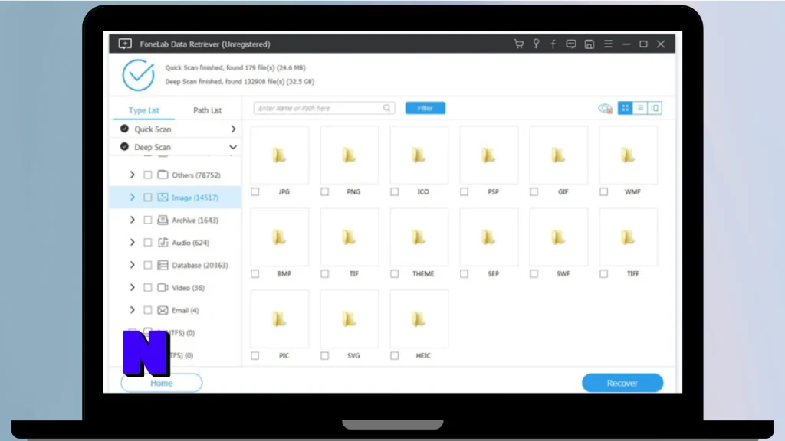Open the GIF folder

(x=559, y=155)
